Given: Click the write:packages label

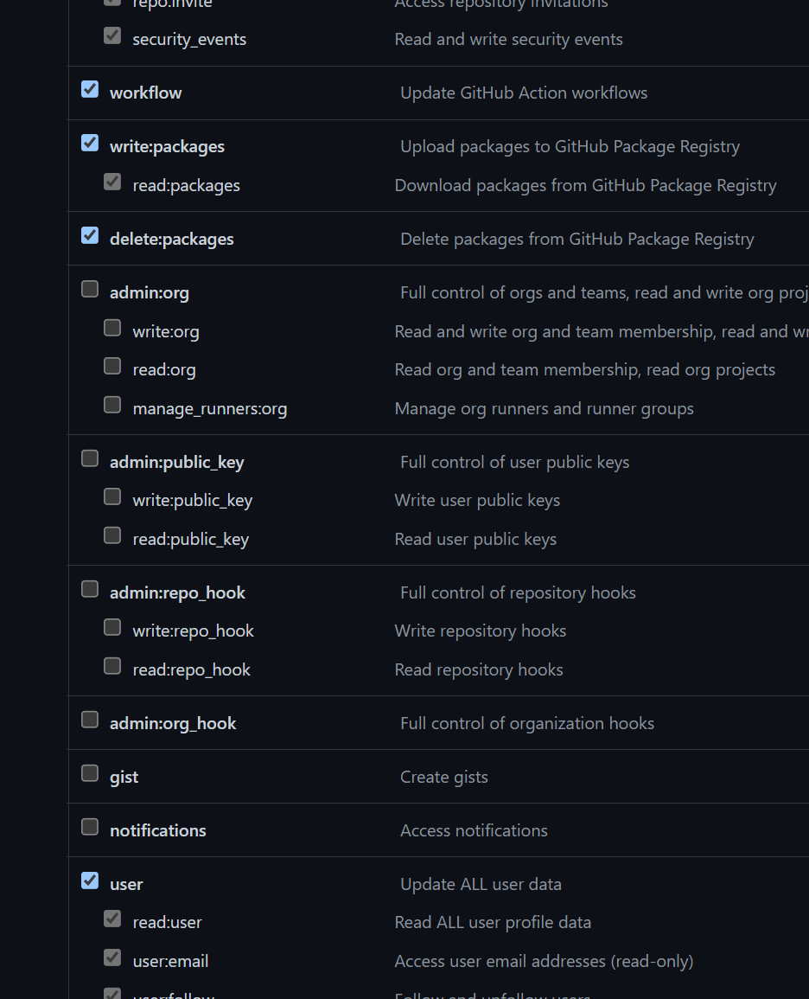Looking at the screenshot, I should [x=167, y=146].
